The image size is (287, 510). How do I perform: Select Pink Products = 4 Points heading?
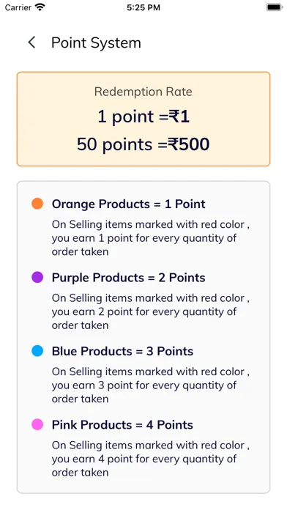click(122, 425)
